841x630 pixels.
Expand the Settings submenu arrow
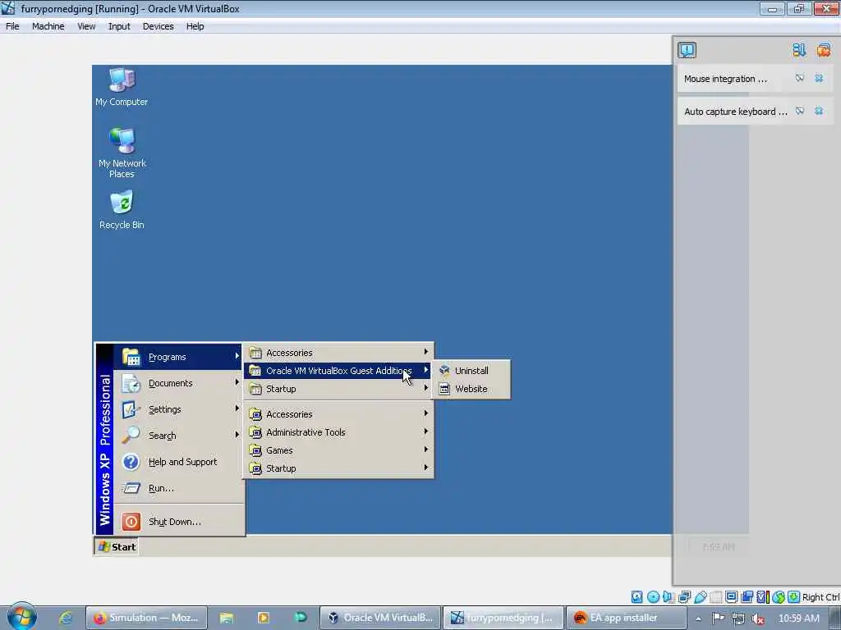point(237,409)
